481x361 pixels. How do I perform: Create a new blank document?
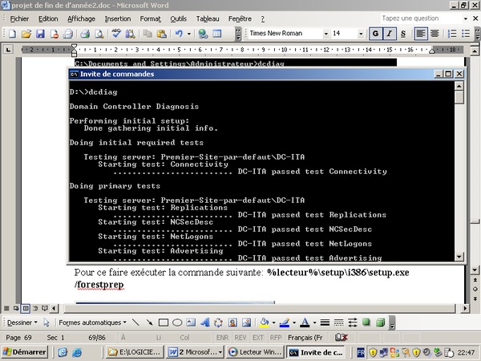pyautogui.click(x=12, y=34)
